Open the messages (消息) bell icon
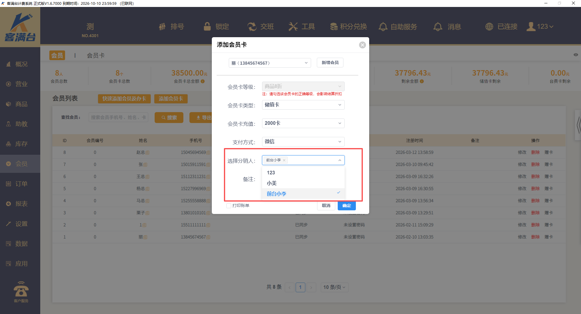This screenshot has height=314, width=581. (x=438, y=27)
